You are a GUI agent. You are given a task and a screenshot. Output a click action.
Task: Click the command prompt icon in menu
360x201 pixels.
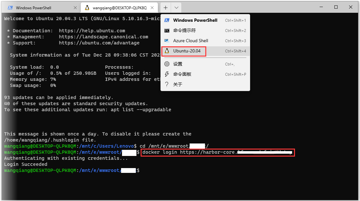[167, 30]
